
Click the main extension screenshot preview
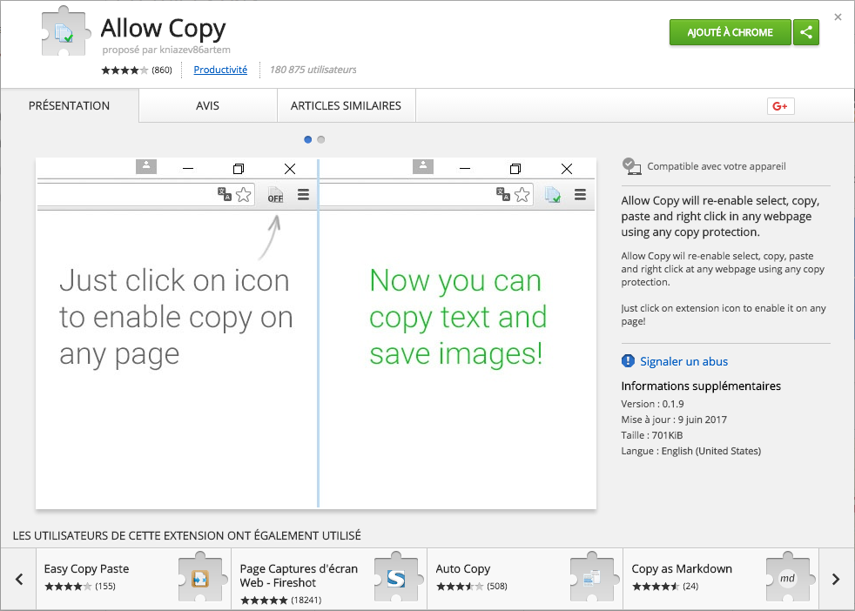316,333
